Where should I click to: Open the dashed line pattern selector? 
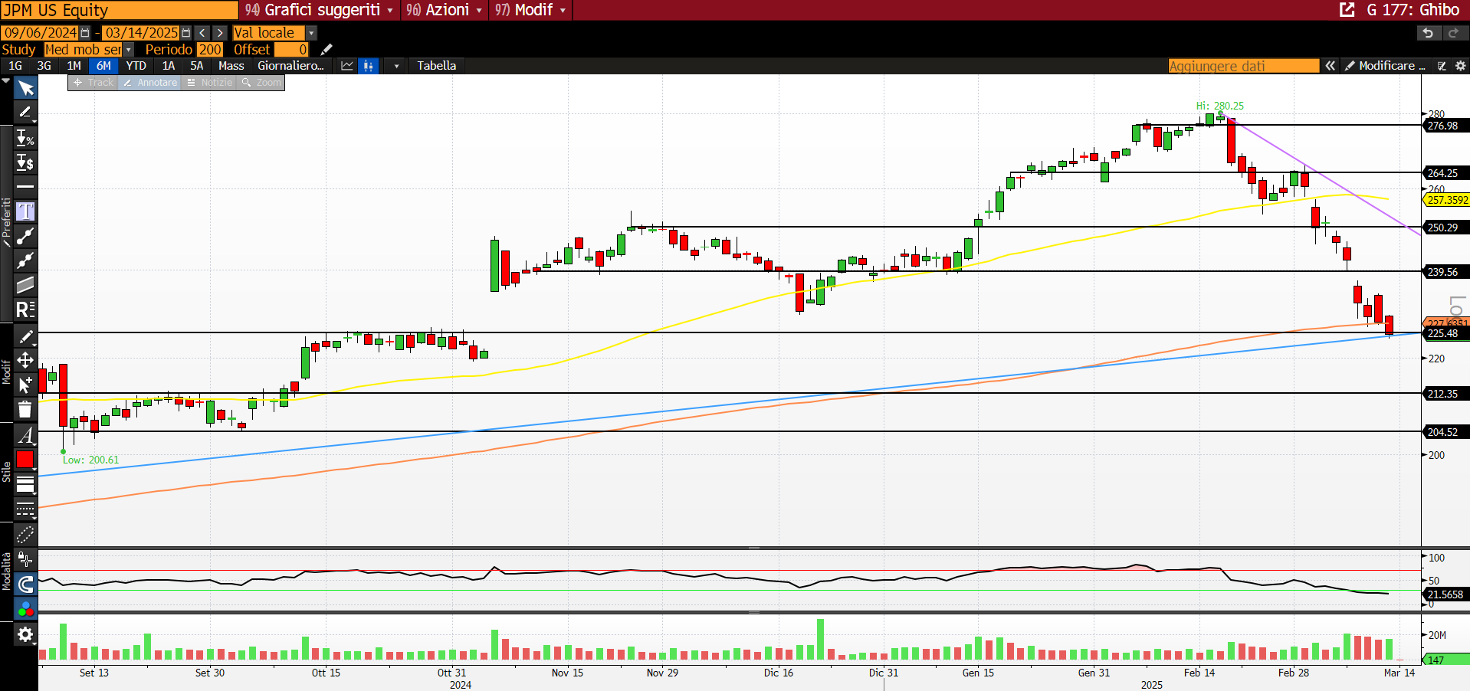tap(25, 509)
